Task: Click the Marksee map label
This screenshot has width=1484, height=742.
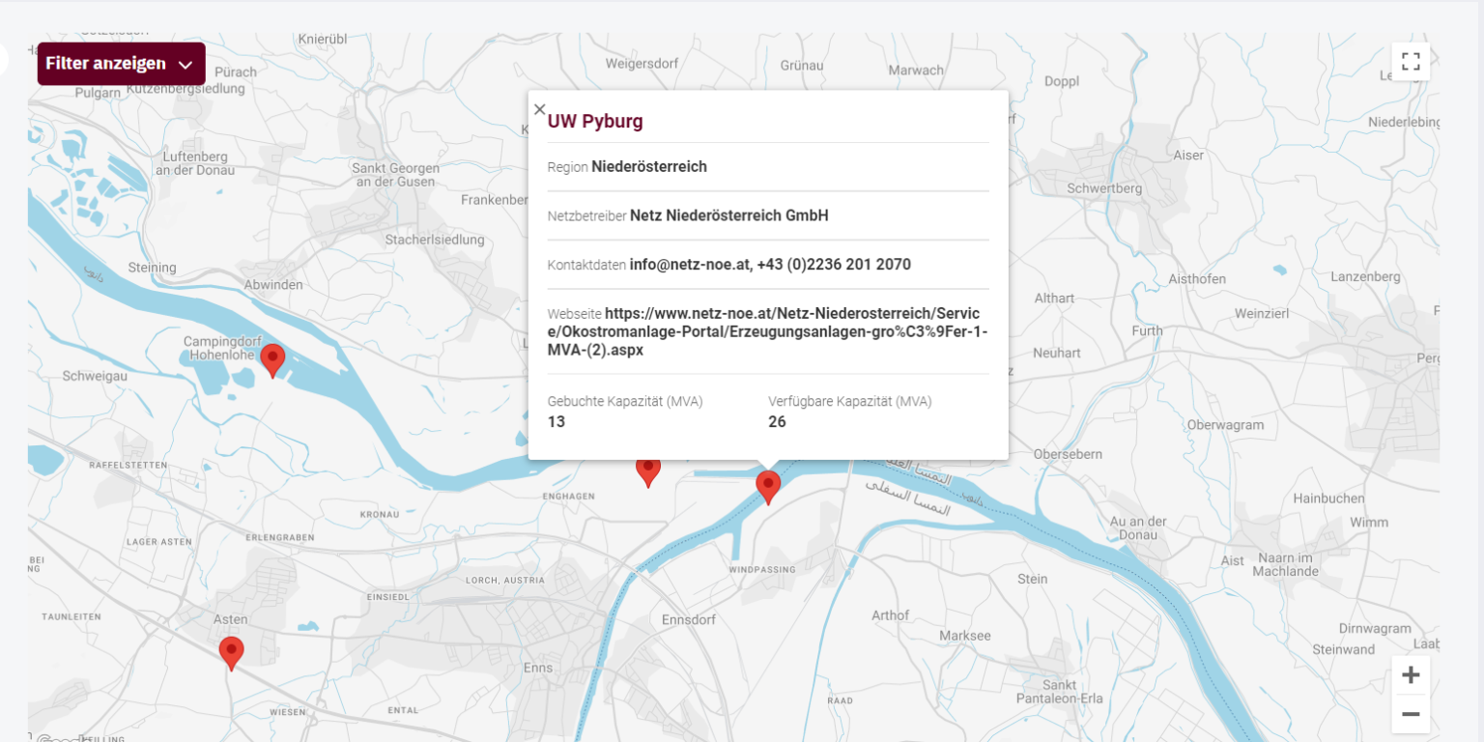Action: [965, 636]
